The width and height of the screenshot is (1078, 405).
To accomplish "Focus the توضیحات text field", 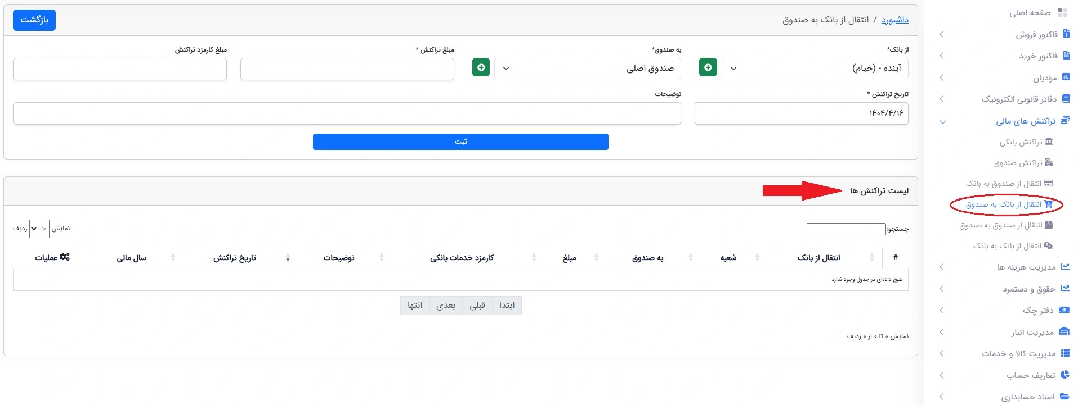I will (x=347, y=113).
